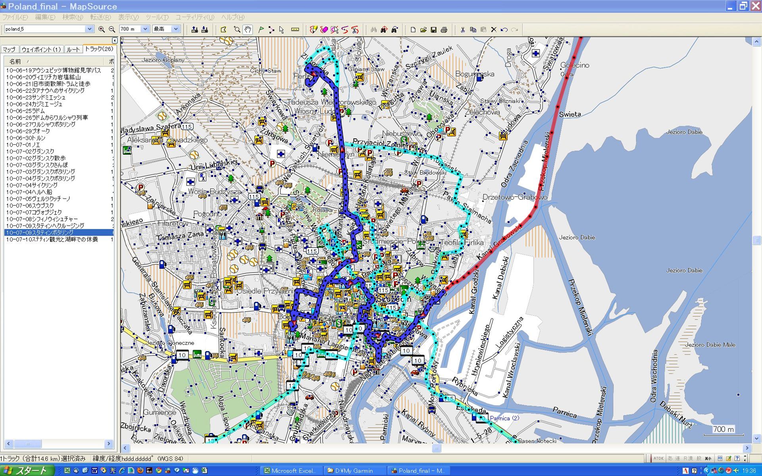The image size is (762, 476).
Task: Click the Undo arrow icon
Action: (504, 29)
